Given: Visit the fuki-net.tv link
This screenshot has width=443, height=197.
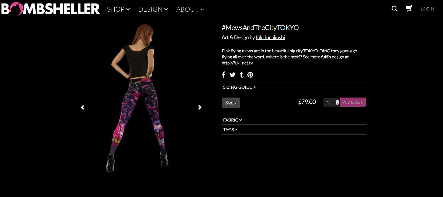Looking at the screenshot, I should pyautogui.click(x=237, y=63).
